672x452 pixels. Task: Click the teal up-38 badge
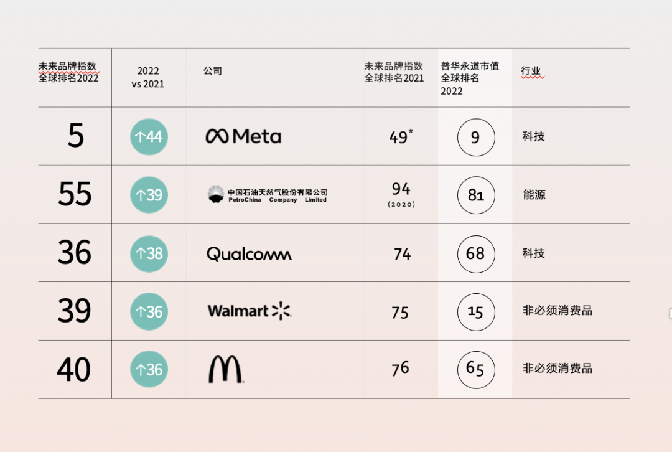click(x=149, y=254)
